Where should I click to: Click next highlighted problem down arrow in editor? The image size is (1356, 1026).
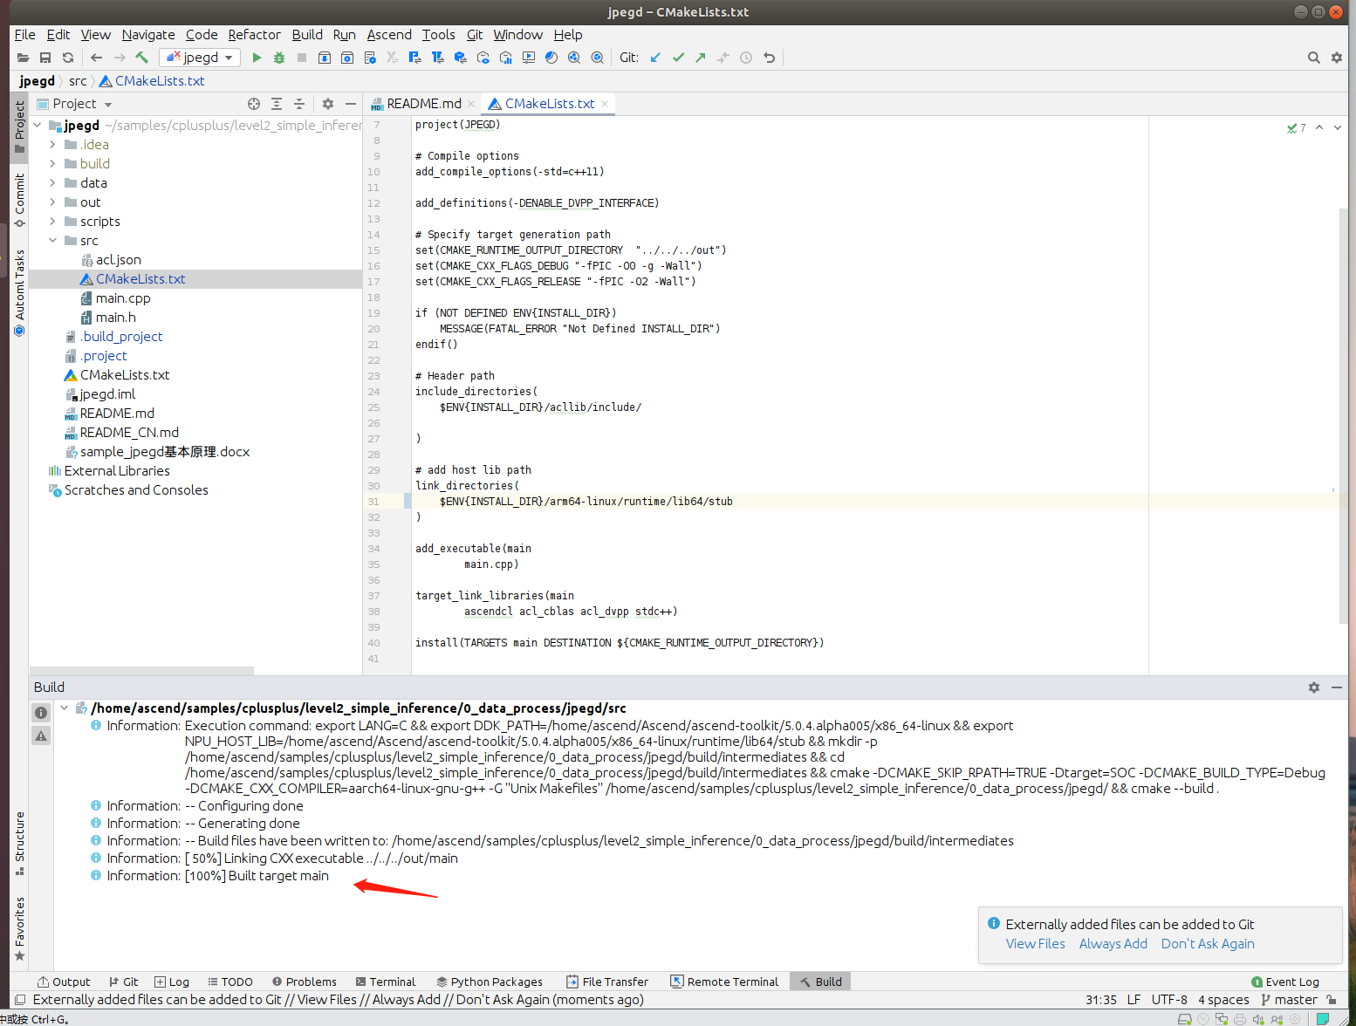pos(1338,127)
